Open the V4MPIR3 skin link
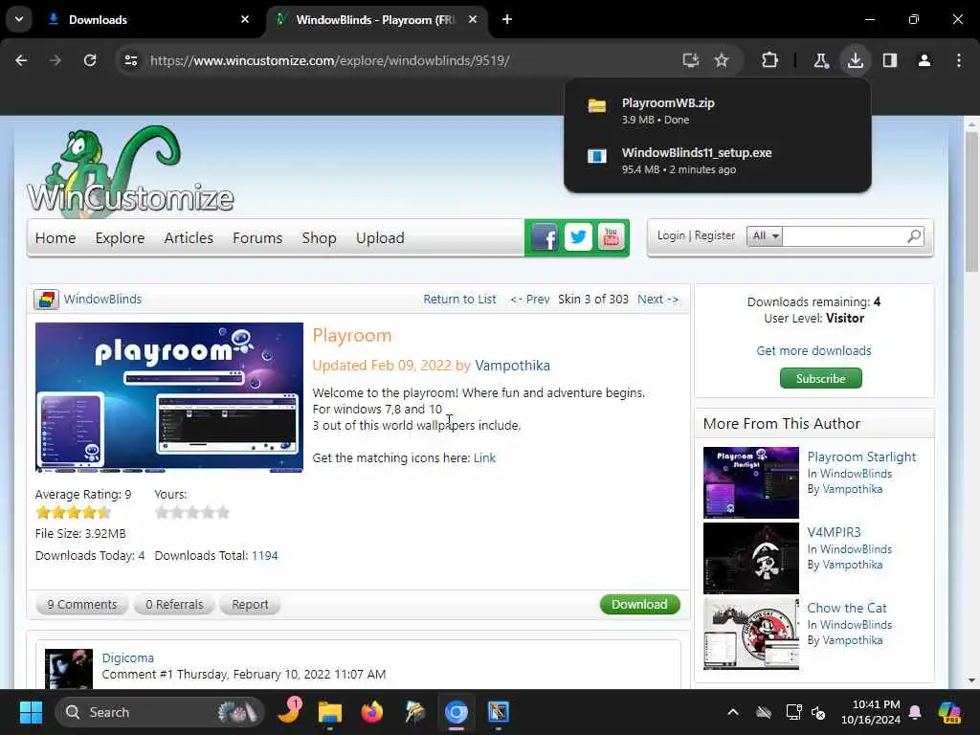Viewport: 980px width, 735px height. coord(834,532)
